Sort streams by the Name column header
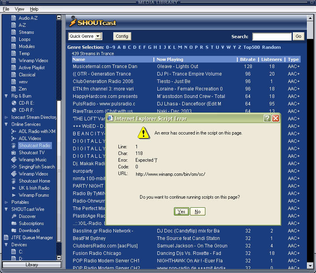Viewport: 316px width, 273px height. (x=79, y=59)
